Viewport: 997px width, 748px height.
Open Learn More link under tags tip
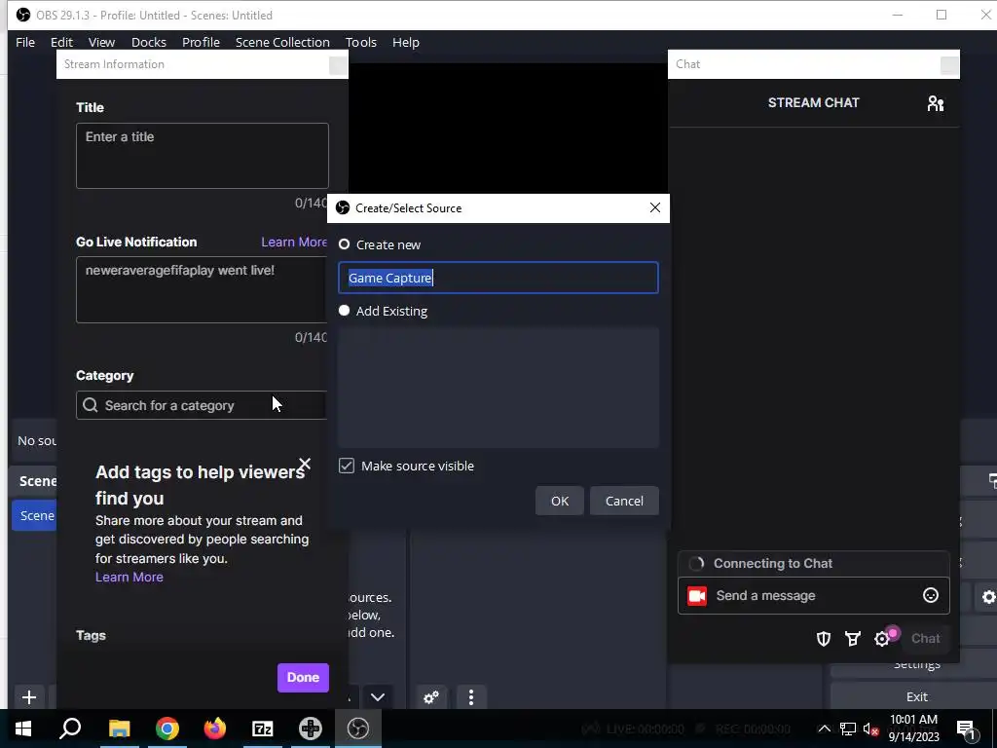coord(129,577)
